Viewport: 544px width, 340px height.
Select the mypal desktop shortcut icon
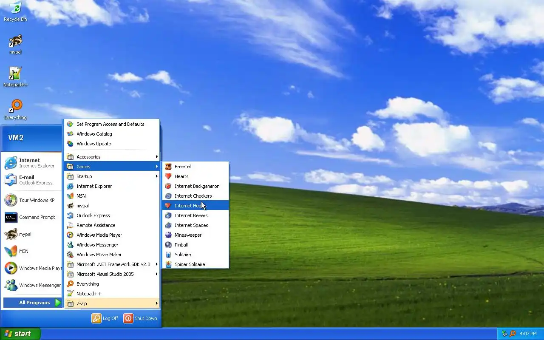[x=15, y=44]
